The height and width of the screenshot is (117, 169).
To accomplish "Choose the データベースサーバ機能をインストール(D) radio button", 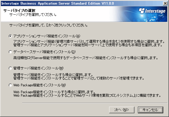I will point(10,52).
